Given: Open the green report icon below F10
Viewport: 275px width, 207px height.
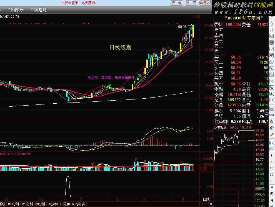Looking at the screenshot, I should 271,75.
